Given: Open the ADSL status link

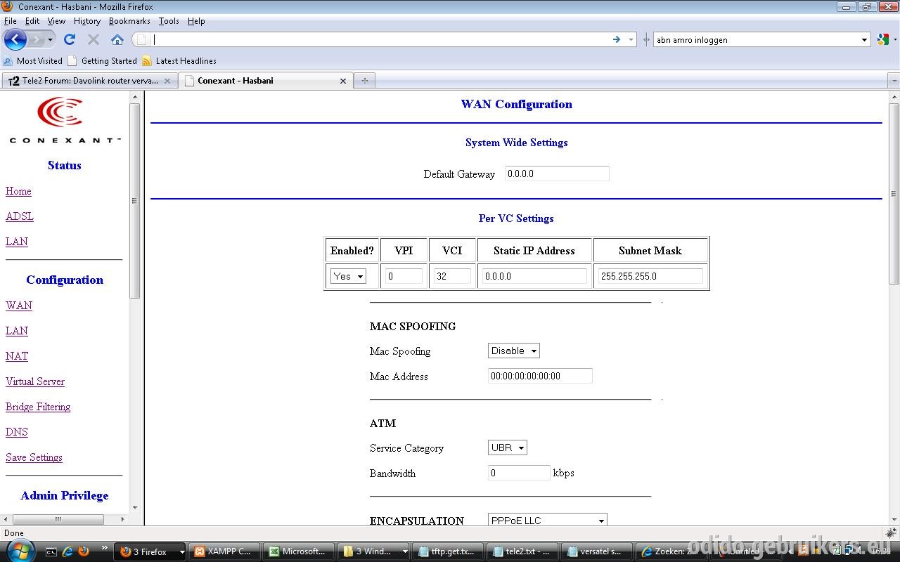Looking at the screenshot, I should click(20, 216).
